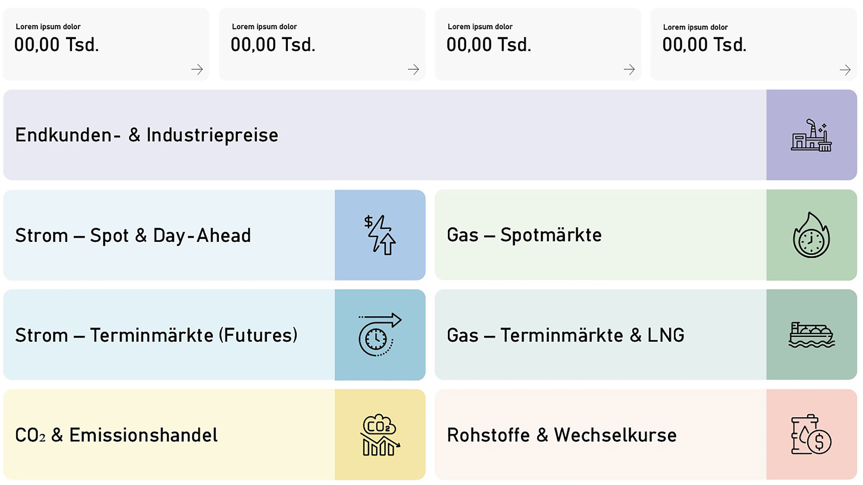Image resolution: width=863 pixels, height=485 pixels.
Task: Click the fourth Lorem ipsum dolor card
Action: click(x=754, y=44)
